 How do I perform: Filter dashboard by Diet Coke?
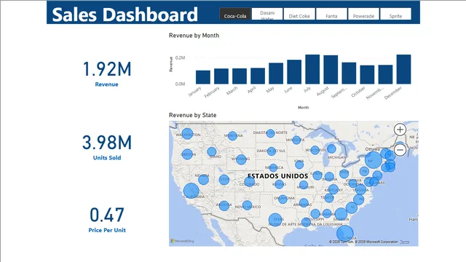(299, 14)
